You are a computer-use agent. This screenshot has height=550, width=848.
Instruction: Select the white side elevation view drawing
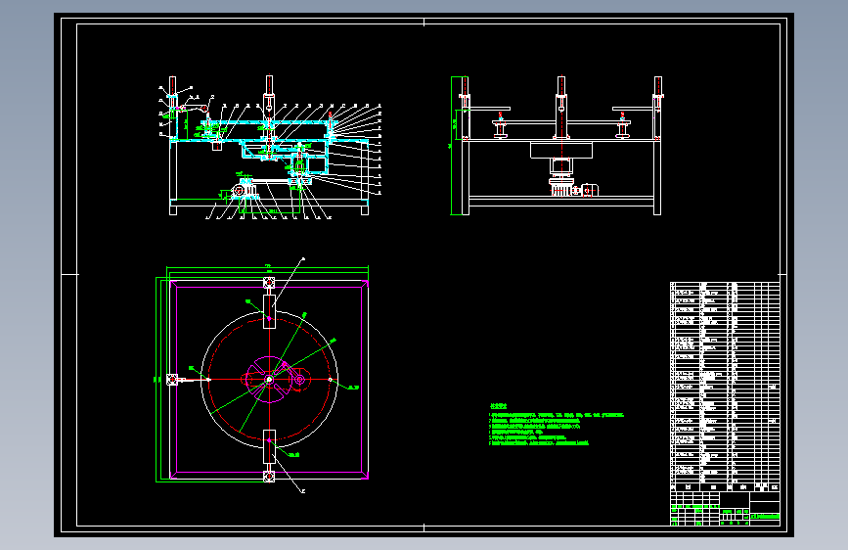pyautogui.click(x=558, y=146)
